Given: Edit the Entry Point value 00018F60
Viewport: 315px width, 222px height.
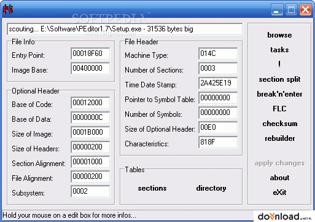Looking at the screenshot, I should click(x=90, y=54).
